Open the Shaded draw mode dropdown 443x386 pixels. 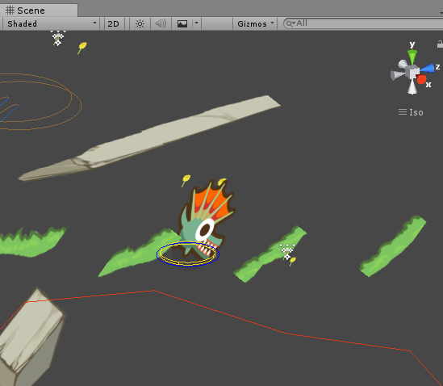pyautogui.click(x=51, y=23)
